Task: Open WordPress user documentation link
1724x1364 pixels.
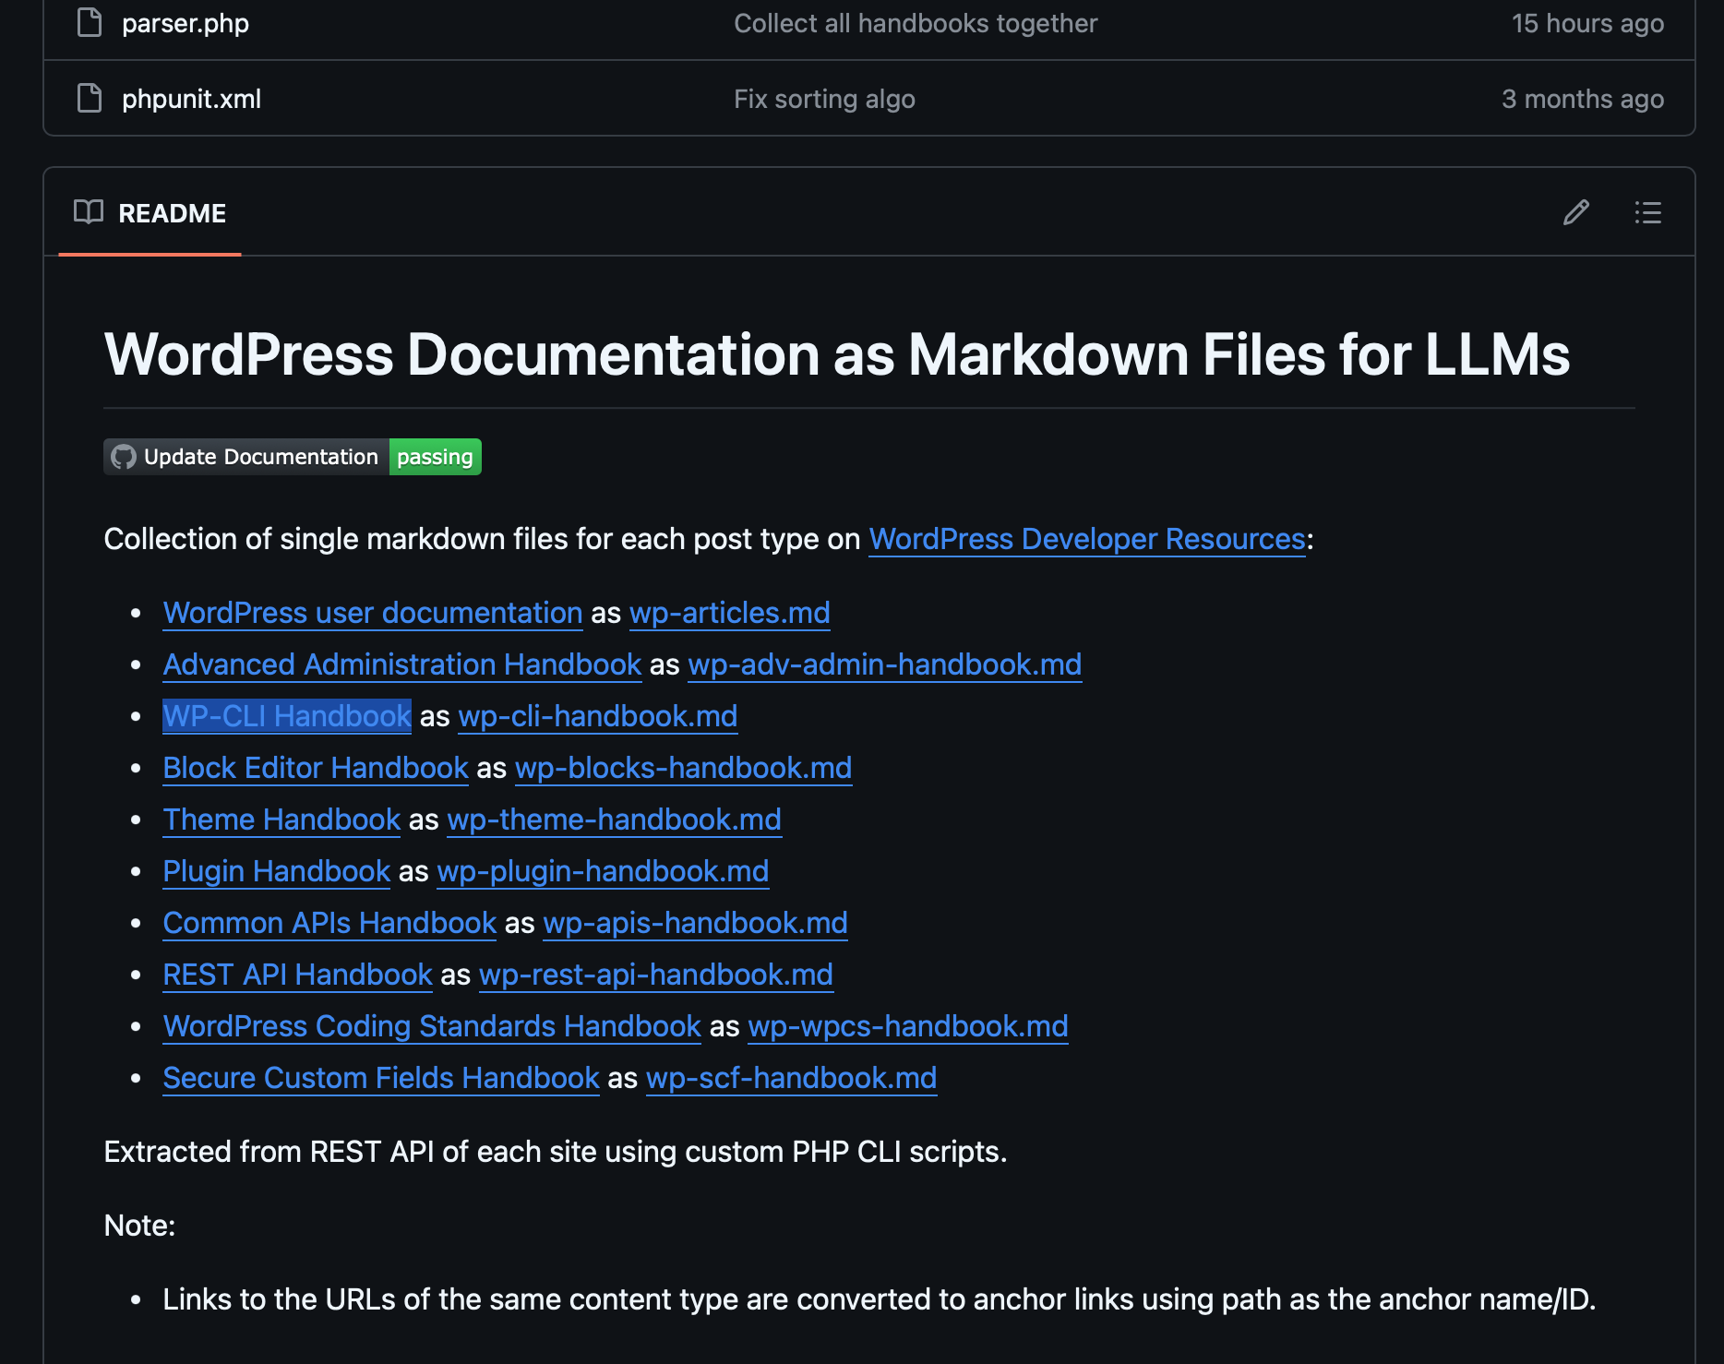Action: (373, 613)
